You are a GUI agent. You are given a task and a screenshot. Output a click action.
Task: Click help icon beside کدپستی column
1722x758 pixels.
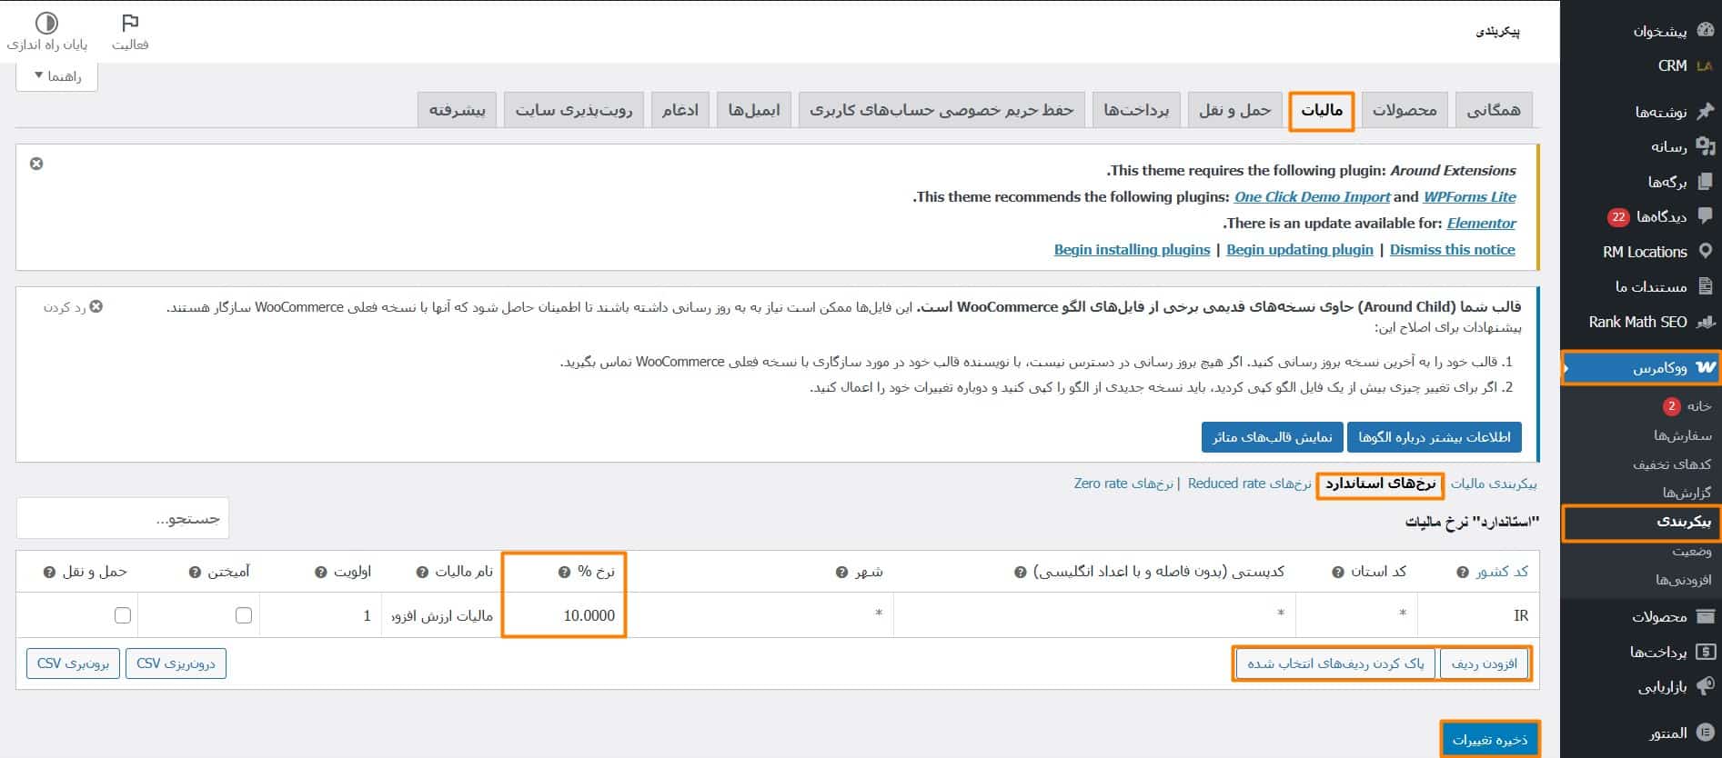[1020, 573]
